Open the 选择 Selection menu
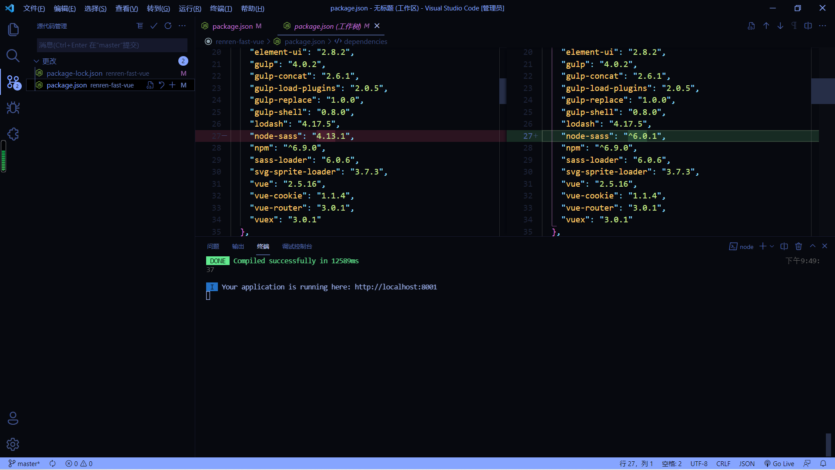Screen dimensions: 835x470 95,8
